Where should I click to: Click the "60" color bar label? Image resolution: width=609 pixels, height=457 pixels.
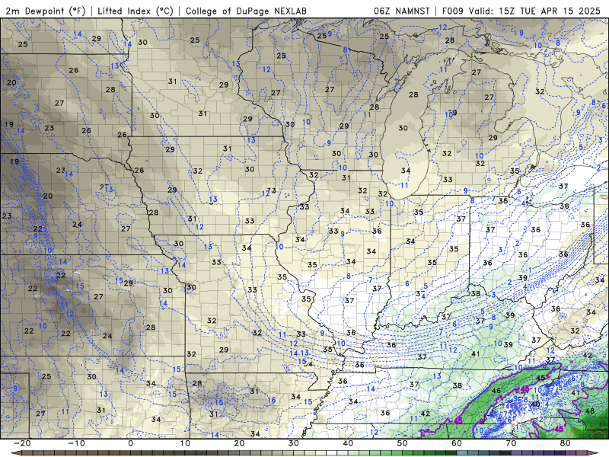tap(456, 443)
